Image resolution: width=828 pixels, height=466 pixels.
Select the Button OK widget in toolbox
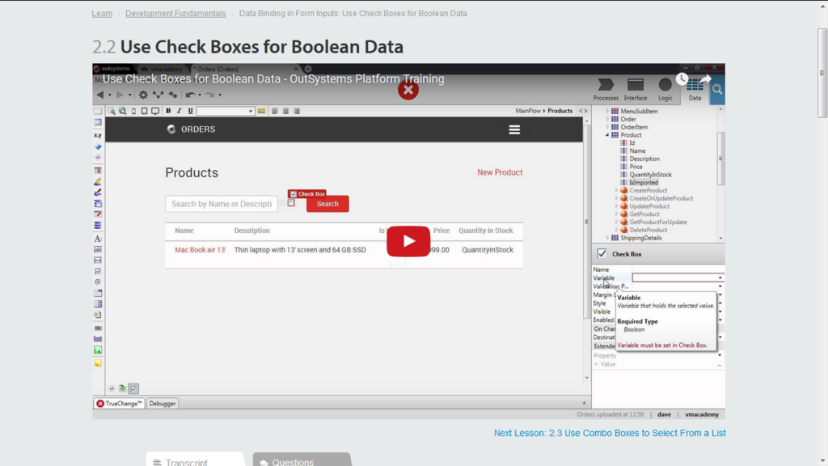coord(98,328)
